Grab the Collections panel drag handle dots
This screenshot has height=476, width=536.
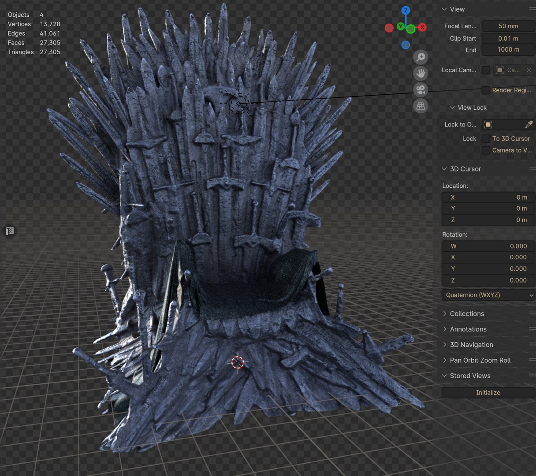tap(532, 313)
